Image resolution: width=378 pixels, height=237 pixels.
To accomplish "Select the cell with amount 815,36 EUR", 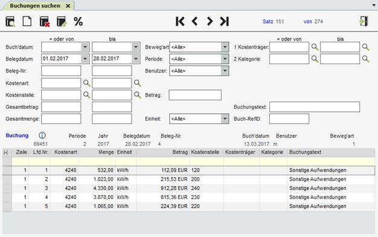I will [163, 197].
